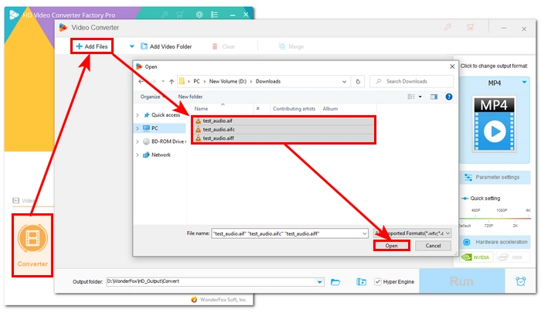
Task: Click Downloads in the address breadcrumb
Action: [x=268, y=81]
